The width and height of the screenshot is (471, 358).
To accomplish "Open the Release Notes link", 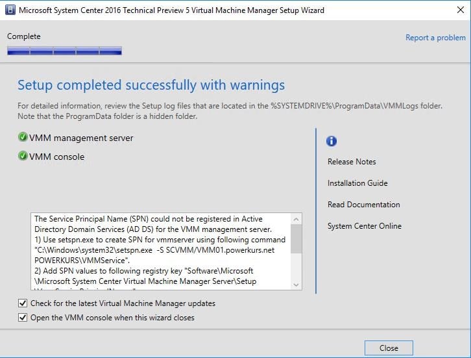I will [x=352, y=162].
